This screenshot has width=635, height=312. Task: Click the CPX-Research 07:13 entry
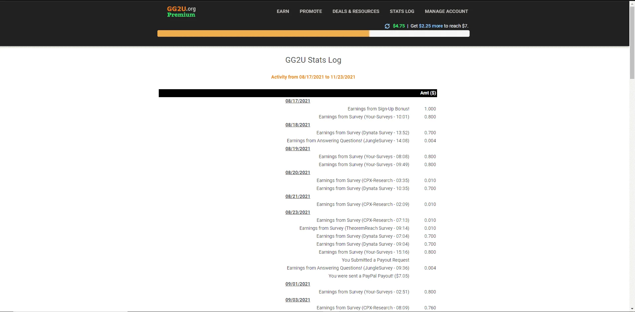(363, 220)
